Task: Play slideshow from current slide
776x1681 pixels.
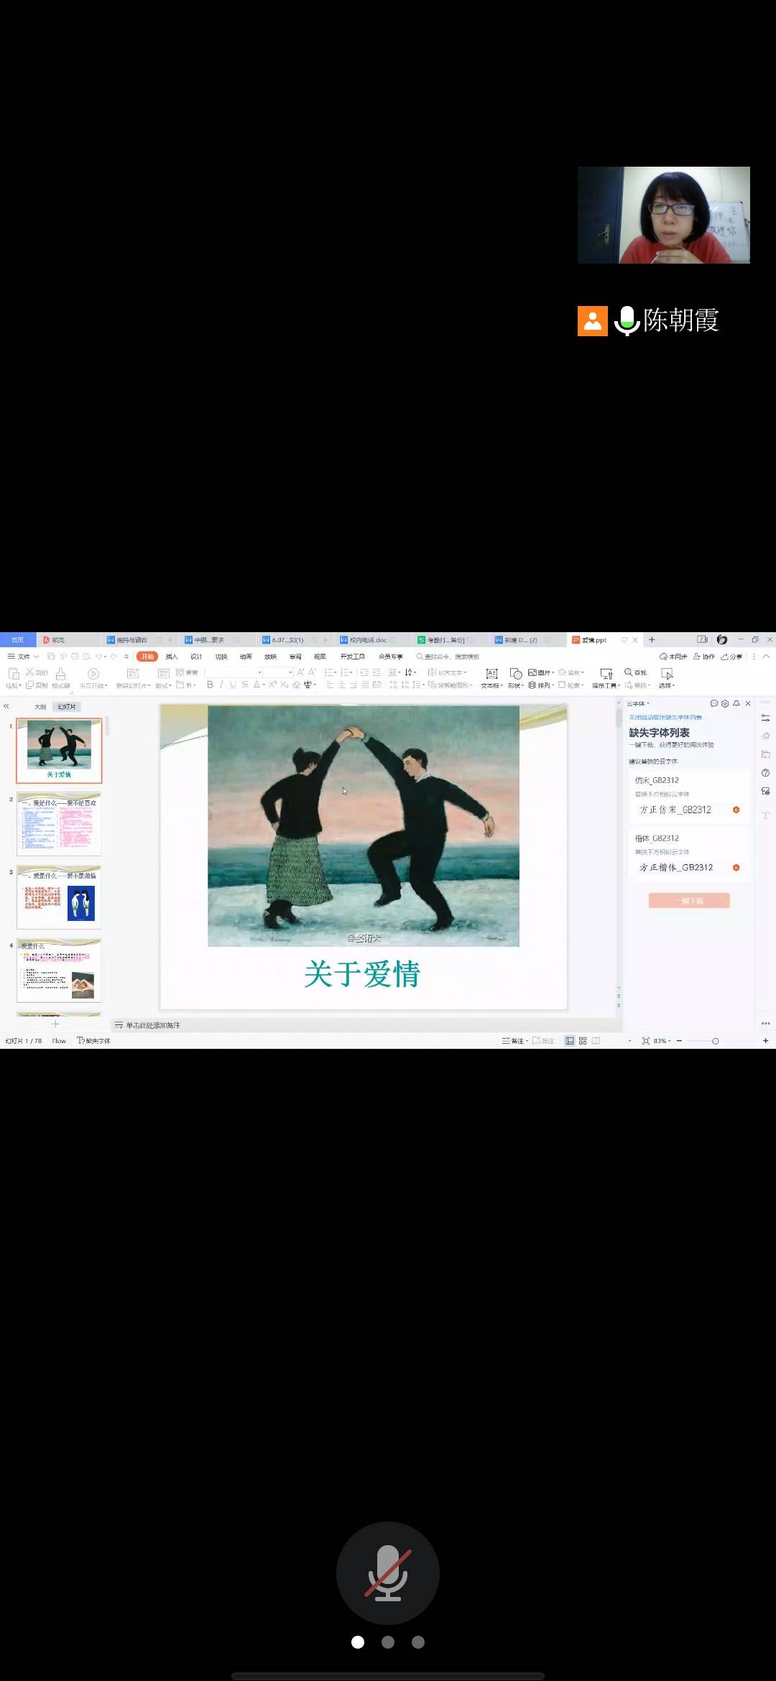Action: 93,674
